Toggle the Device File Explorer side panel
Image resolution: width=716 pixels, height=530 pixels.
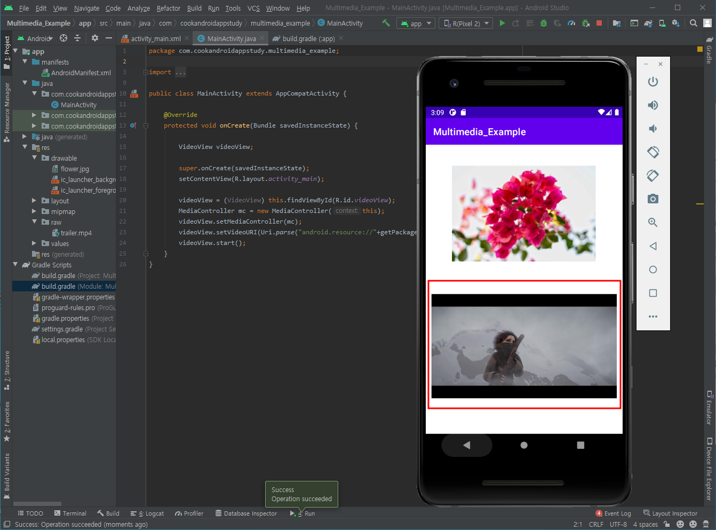click(x=709, y=469)
